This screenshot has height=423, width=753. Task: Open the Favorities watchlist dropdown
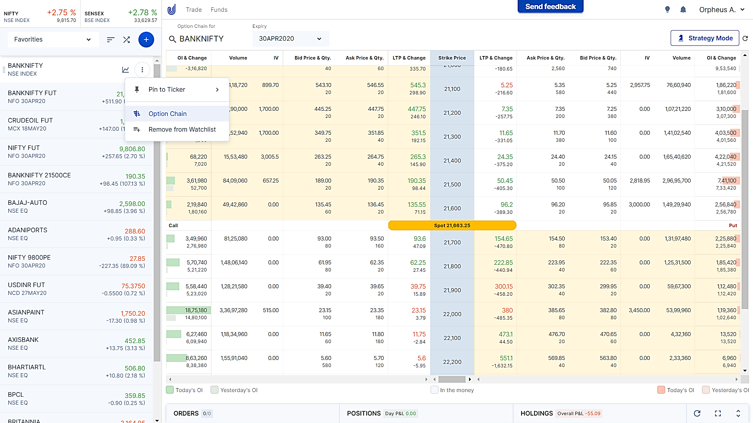pos(53,40)
